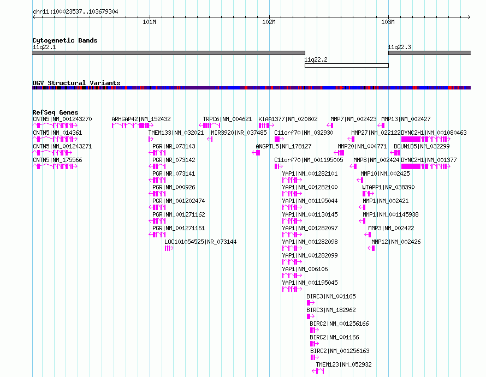Click the MMP20|NM_004771 gene label

362,146
